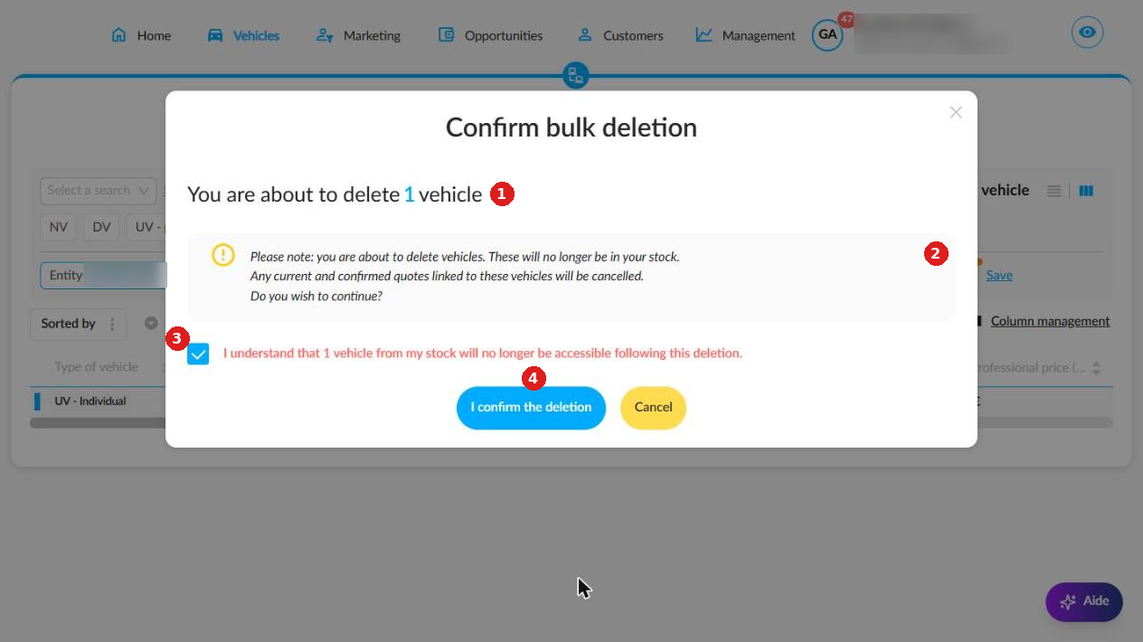Click the Save link
The height and width of the screenshot is (642, 1143).
pyautogui.click(x=999, y=275)
